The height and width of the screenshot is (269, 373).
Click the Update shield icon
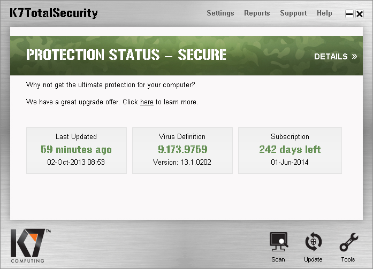(313, 243)
